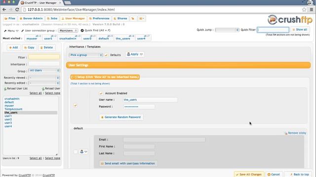This screenshot has height=177, width=316.
Task: Open the Server Admin tab
Action: tap(31, 19)
